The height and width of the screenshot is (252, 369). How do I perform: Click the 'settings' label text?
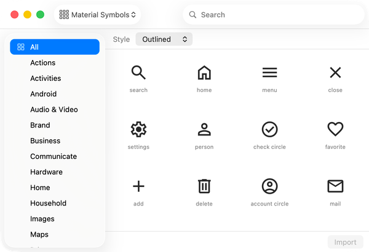coord(138,147)
